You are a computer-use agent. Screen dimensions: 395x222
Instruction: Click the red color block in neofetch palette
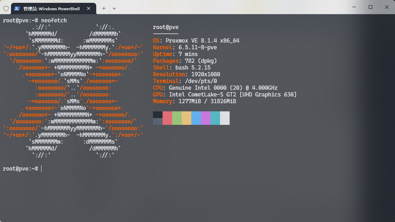[167, 118]
